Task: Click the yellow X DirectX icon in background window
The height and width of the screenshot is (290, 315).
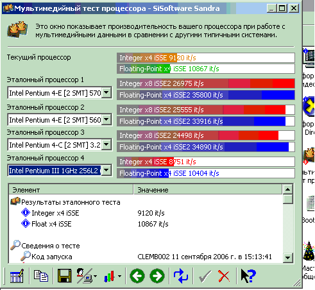Action: [309, 107]
